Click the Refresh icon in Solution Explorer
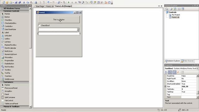199x112 pixels. pyautogui.click(x=175, y=9)
